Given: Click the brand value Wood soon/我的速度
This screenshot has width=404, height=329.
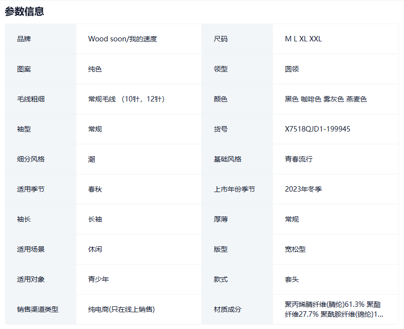Looking at the screenshot, I should click(122, 39).
